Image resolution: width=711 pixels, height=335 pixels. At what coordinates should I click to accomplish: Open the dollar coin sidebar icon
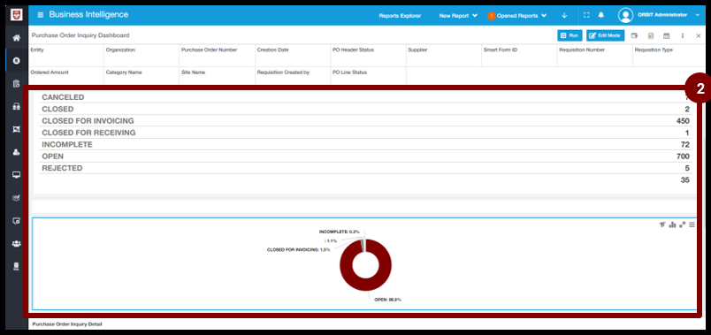click(16, 60)
